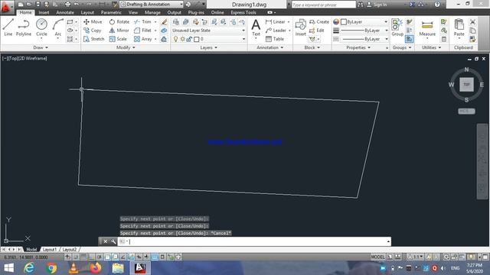Expand the Layers panel
Viewport: 490px width, 275px height.
coord(208,47)
